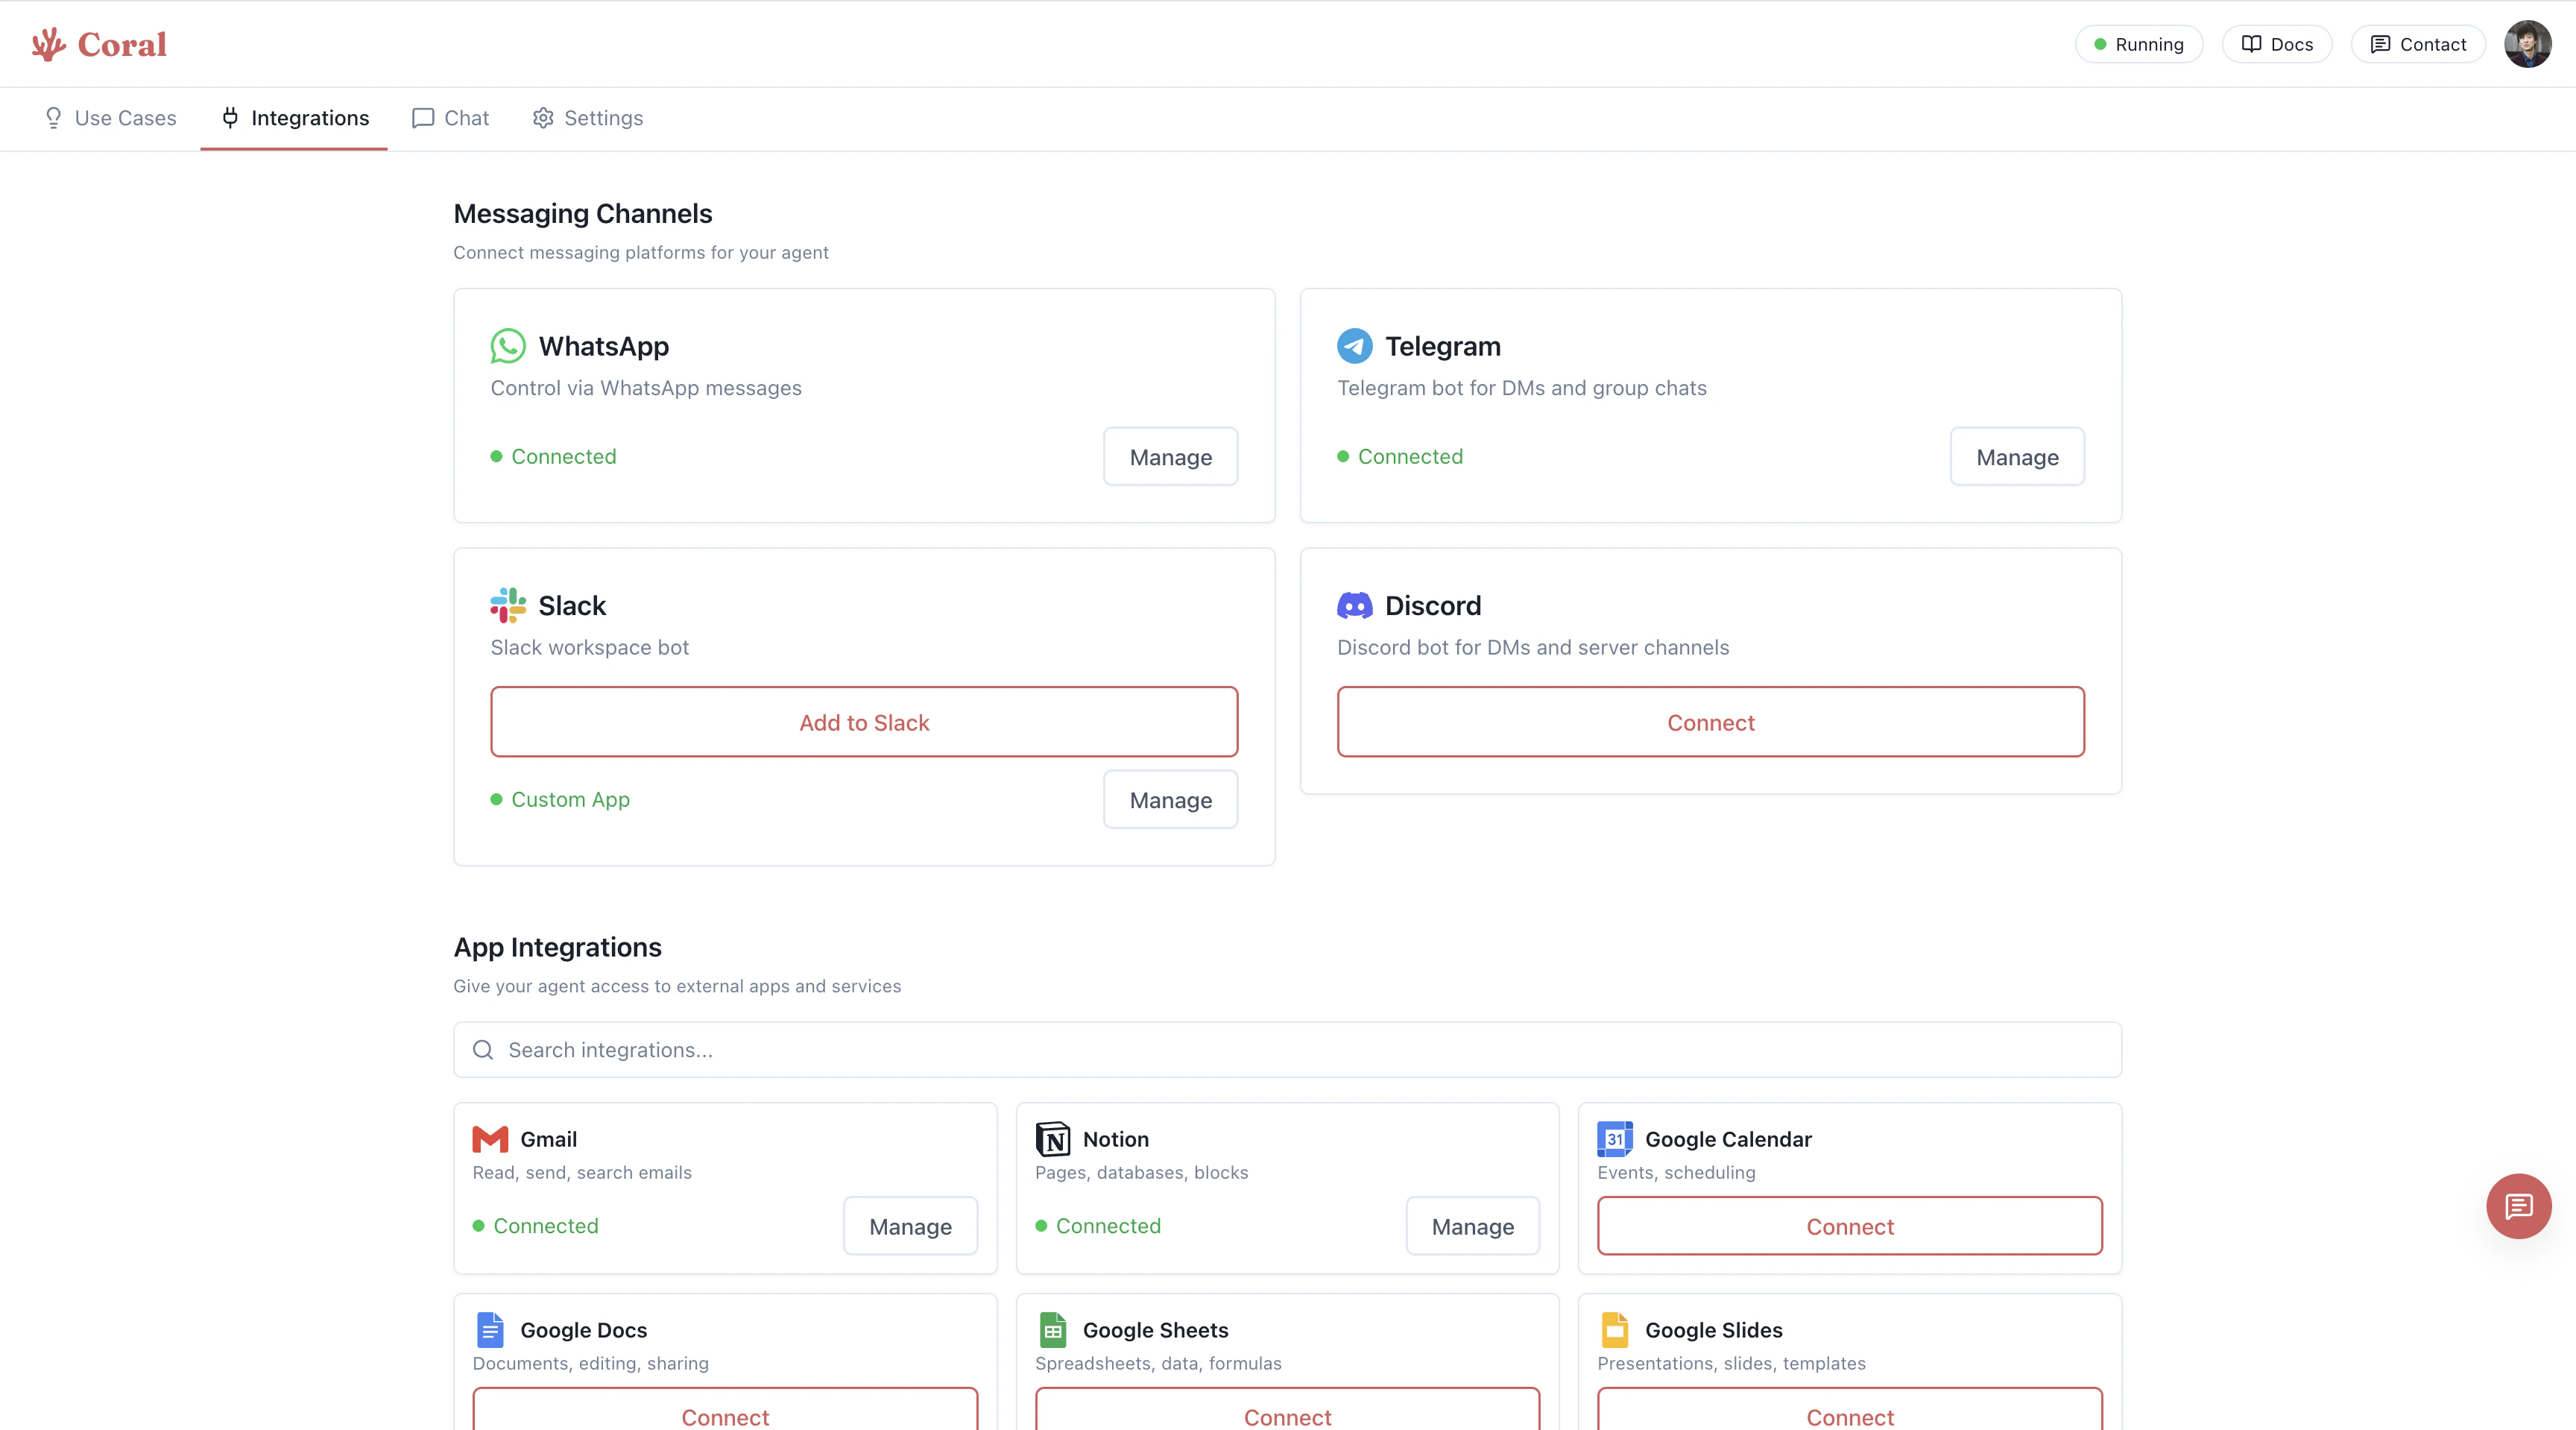The height and width of the screenshot is (1430, 2576).
Task: Connect the Discord integration
Action: tap(1710, 722)
